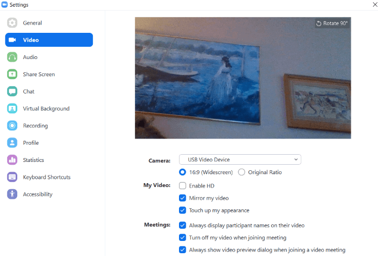Click the Profile person icon
378x256 pixels.
(12, 143)
